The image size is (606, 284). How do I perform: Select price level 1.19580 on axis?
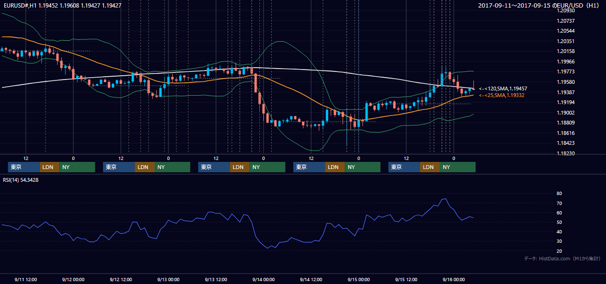pyautogui.click(x=565, y=82)
